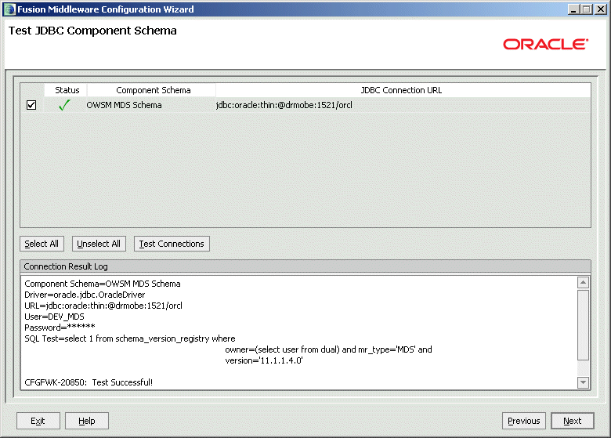611x438 pixels.
Task: Click the Component Schema=OWSM MDS Schema log line
Action: coord(103,284)
